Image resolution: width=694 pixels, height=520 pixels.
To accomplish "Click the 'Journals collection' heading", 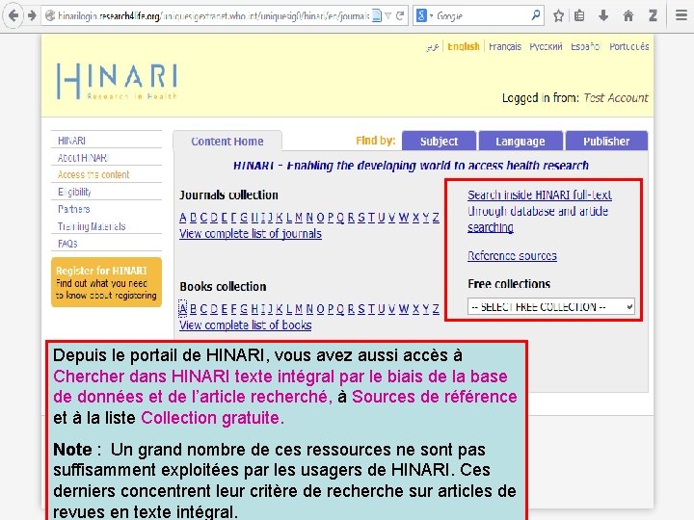I will [x=228, y=195].
